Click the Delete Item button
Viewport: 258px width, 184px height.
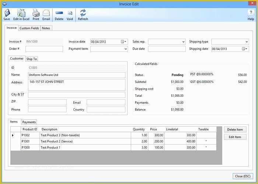[x=235, y=130]
